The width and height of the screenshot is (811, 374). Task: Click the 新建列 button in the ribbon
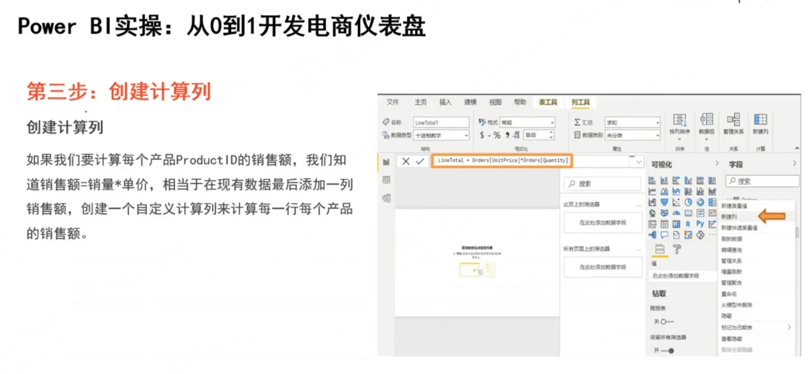point(760,124)
